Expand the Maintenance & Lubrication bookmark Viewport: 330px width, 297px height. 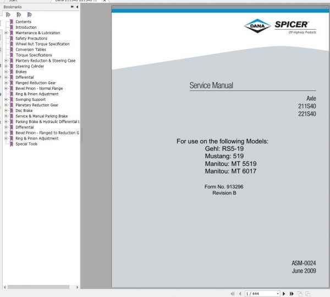6,33
